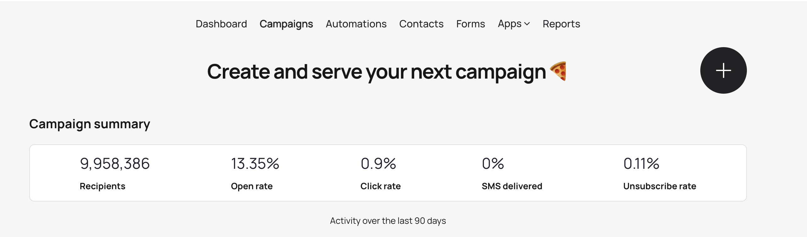Screen dimensions: 807x237
Task: Open the Forms page
Action: (471, 24)
